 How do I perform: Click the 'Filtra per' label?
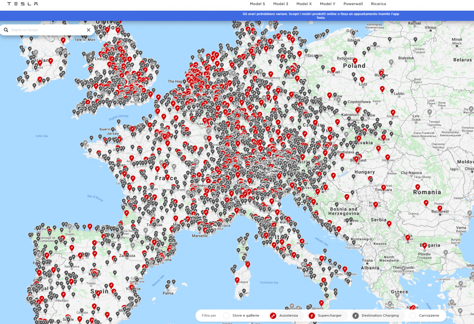pos(209,316)
